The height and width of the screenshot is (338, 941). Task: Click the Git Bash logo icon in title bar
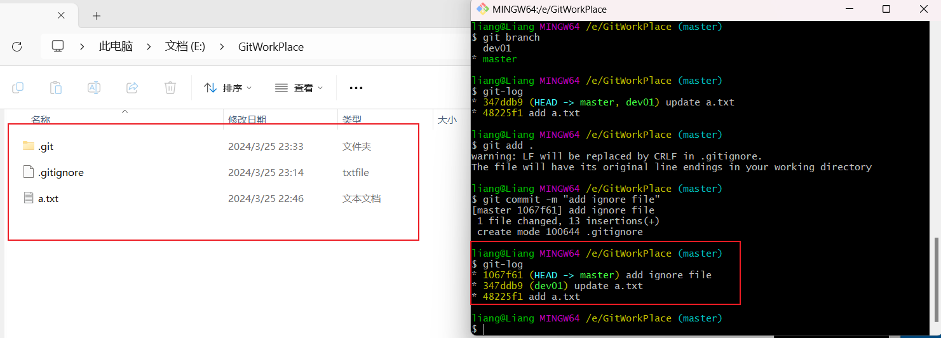pos(482,9)
